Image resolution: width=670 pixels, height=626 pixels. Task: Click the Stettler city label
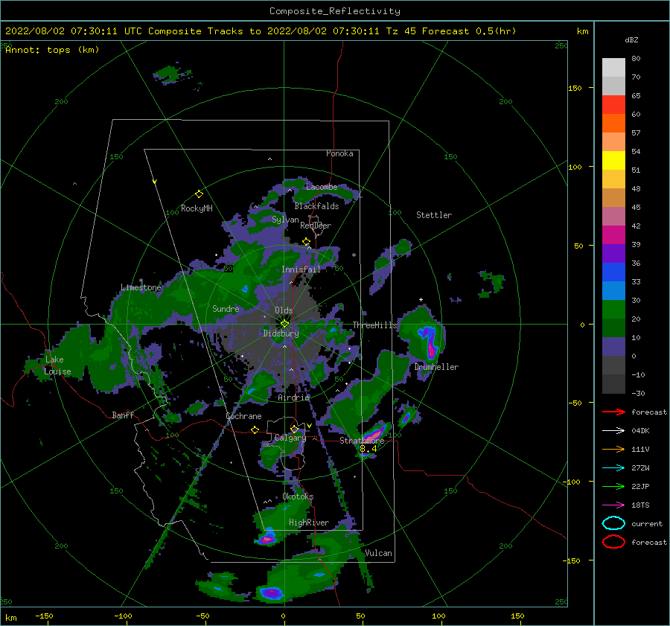434,215
